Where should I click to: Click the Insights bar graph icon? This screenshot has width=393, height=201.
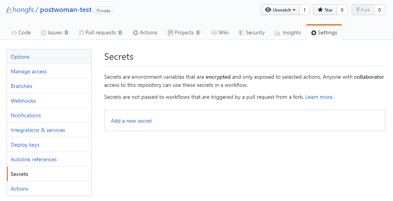point(277,33)
